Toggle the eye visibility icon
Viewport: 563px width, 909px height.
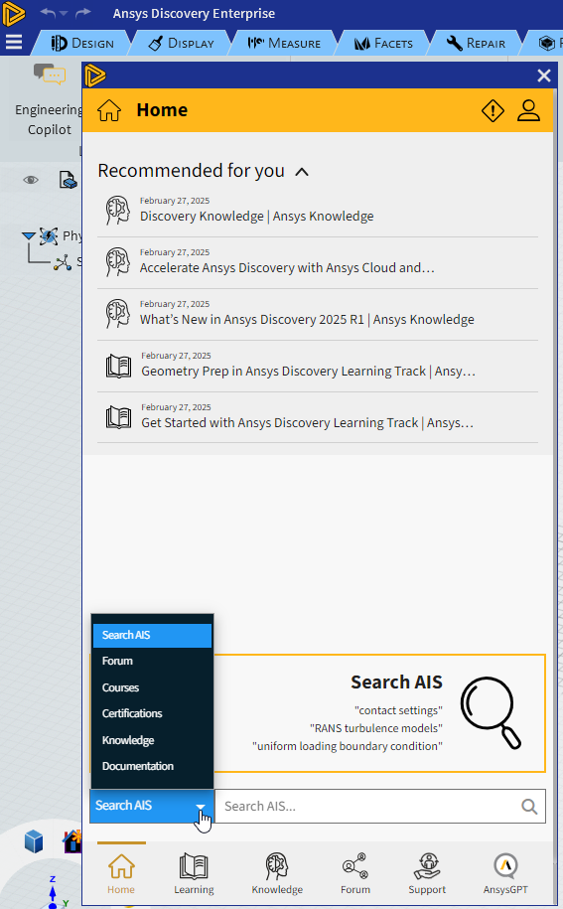(x=31, y=180)
